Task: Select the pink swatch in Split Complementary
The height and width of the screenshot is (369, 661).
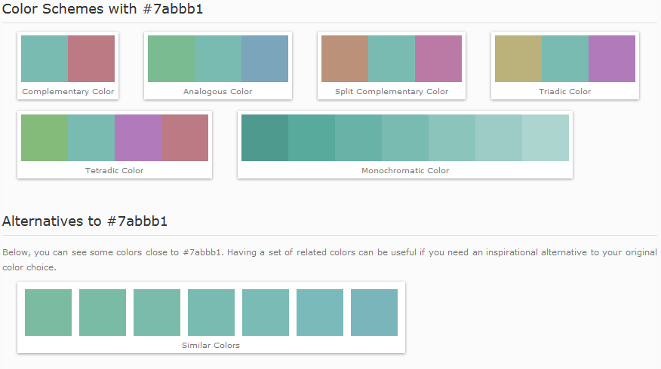Action: 438,59
